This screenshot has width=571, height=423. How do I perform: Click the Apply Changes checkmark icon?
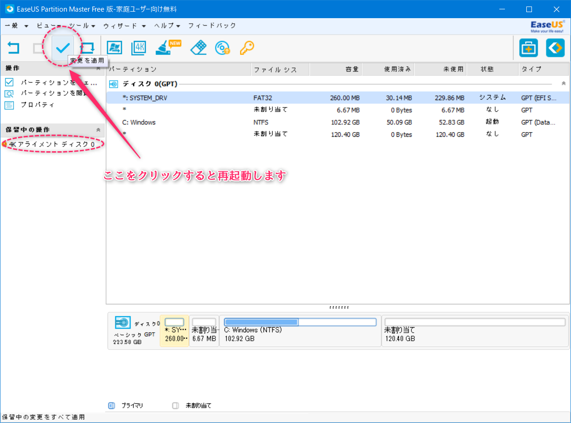click(63, 47)
